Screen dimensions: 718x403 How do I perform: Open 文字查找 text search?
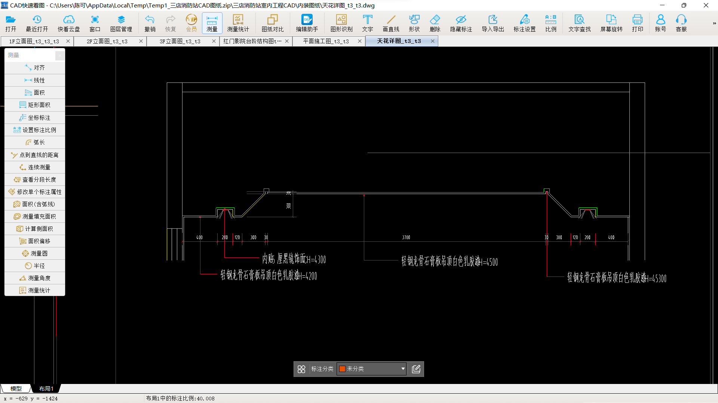[580, 23]
